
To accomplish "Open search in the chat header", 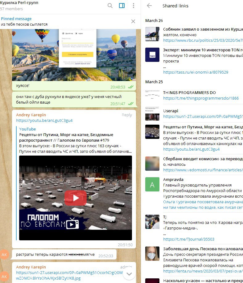I will (x=110, y=6).
